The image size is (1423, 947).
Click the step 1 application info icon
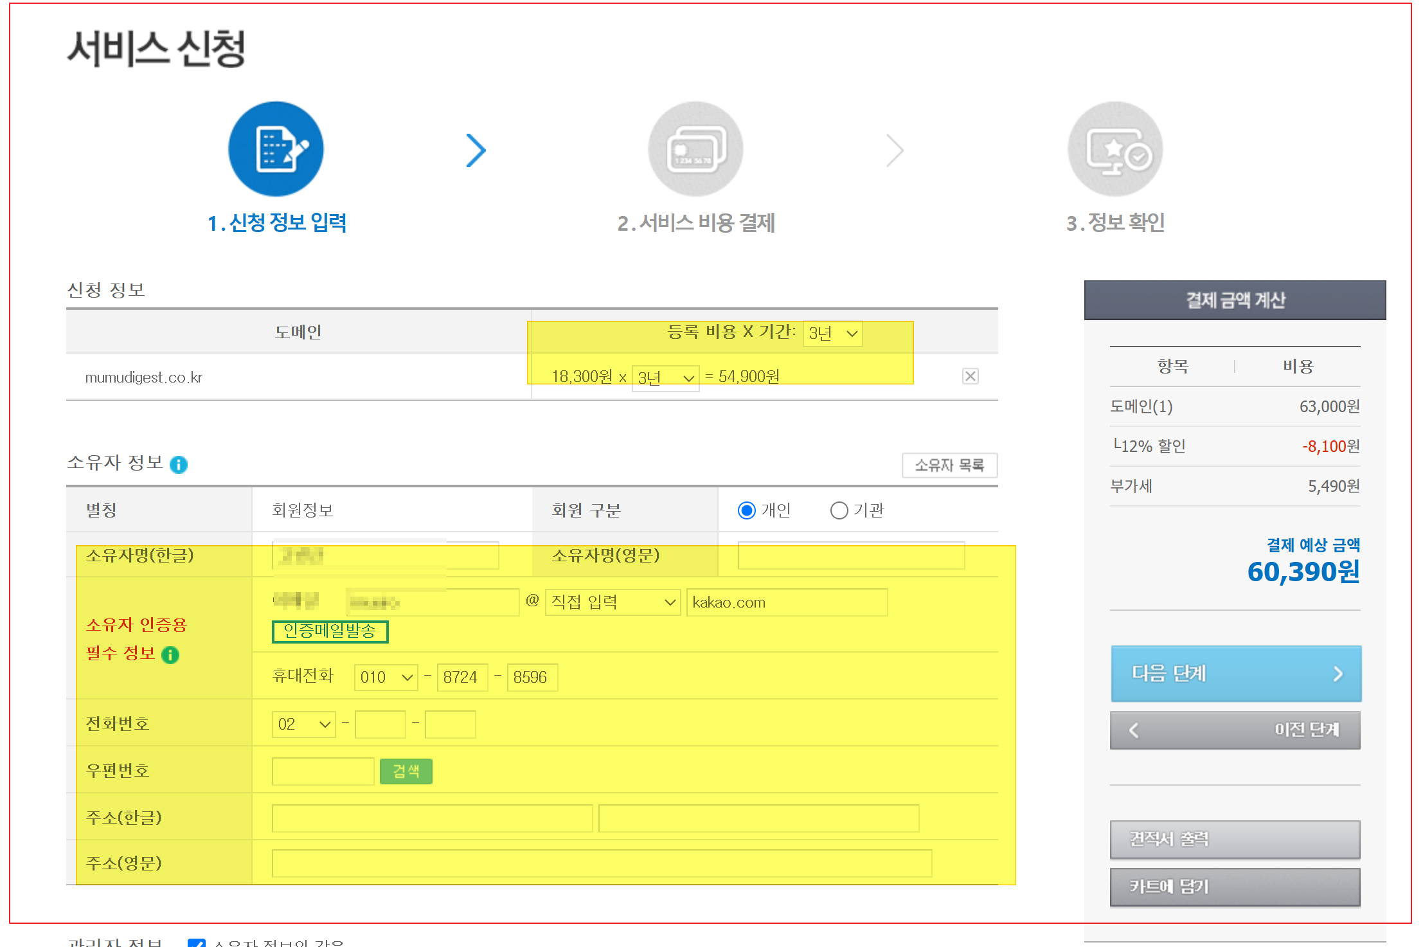(276, 149)
